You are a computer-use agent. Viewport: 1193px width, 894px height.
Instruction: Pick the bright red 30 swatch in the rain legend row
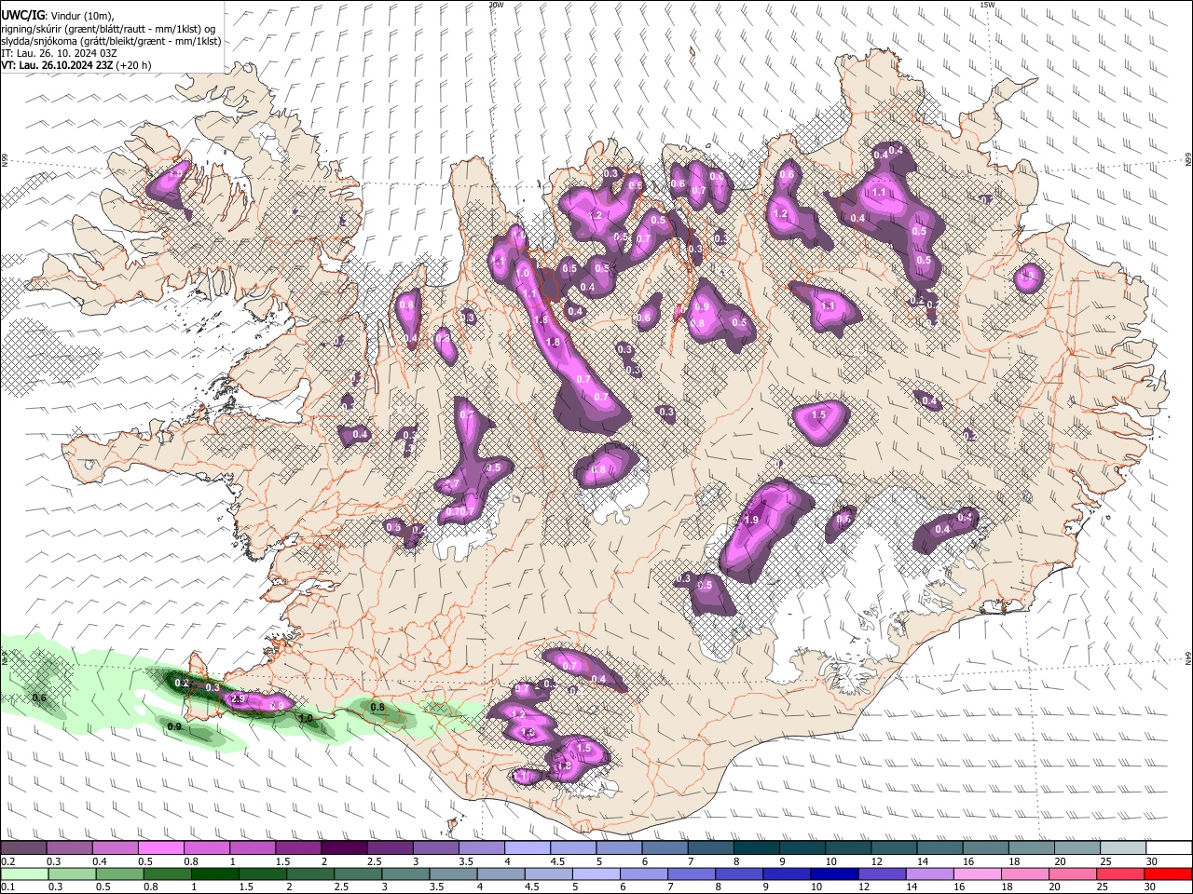(x=1169, y=874)
